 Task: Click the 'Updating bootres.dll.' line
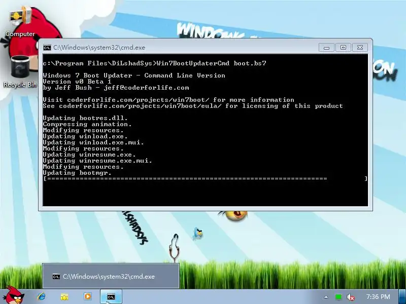click(x=85, y=118)
